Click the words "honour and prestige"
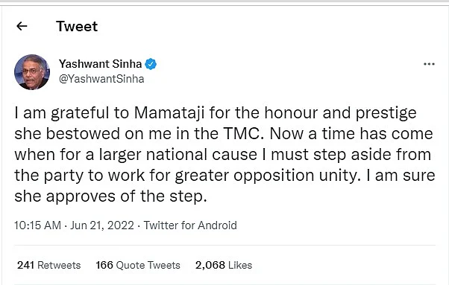Screen dimensions: 449x285 point(340,113)
